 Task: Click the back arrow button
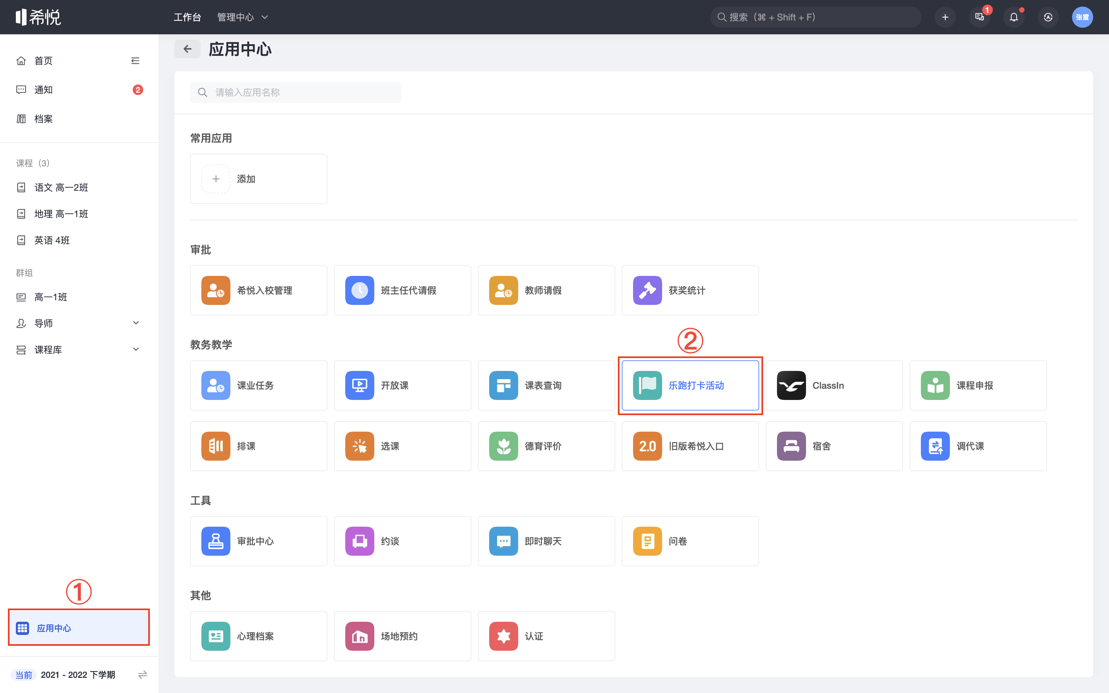point(187,49)
